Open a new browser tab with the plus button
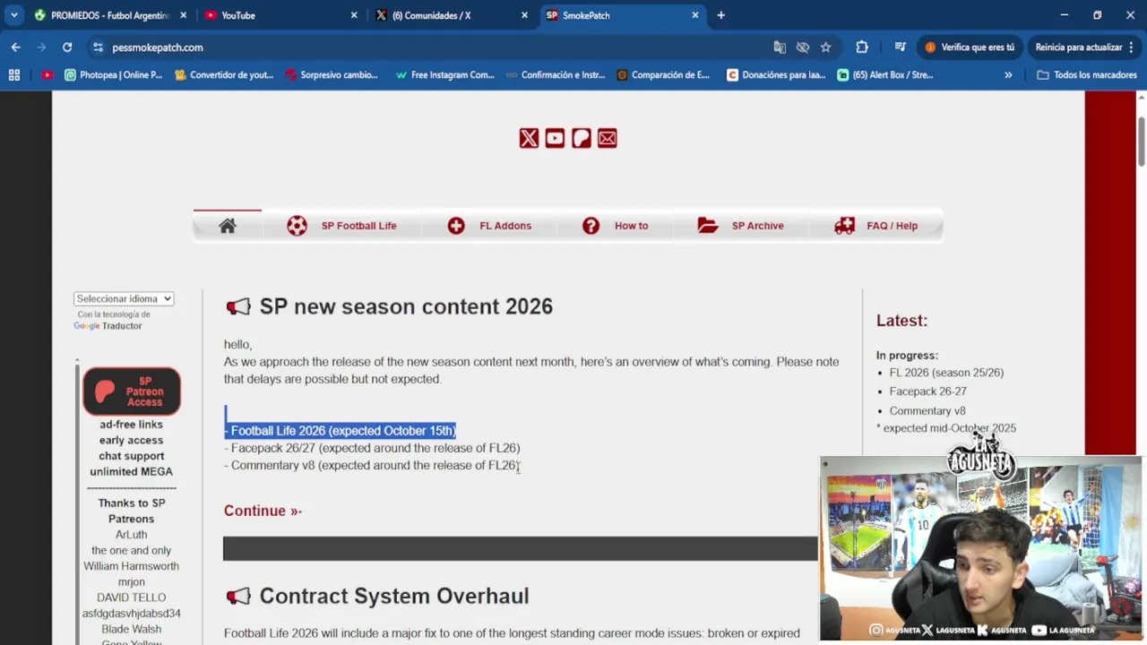The height and width of the screenshot is (645, 1147). pyautogui.click(x=720, y=15)
